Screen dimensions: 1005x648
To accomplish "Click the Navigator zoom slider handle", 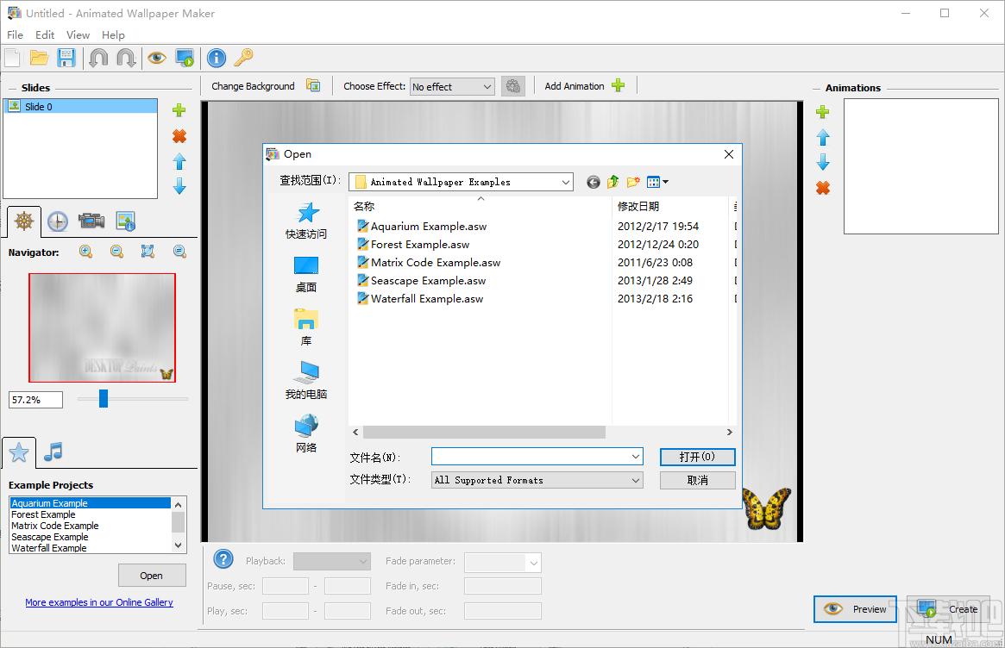I will tap(104, 398).
